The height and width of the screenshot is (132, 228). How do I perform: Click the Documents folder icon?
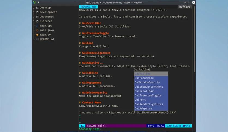tap(37, 17)
